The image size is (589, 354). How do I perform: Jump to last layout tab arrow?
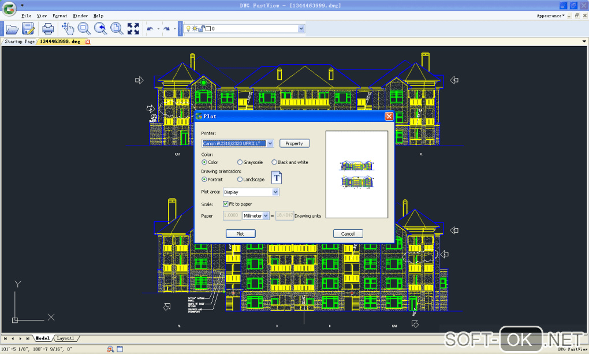point(27,338)
